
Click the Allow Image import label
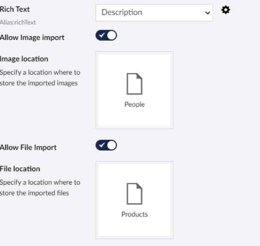tap(32, 38)
